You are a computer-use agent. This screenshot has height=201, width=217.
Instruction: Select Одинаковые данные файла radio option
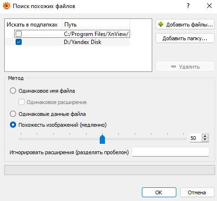click(13, 114)
